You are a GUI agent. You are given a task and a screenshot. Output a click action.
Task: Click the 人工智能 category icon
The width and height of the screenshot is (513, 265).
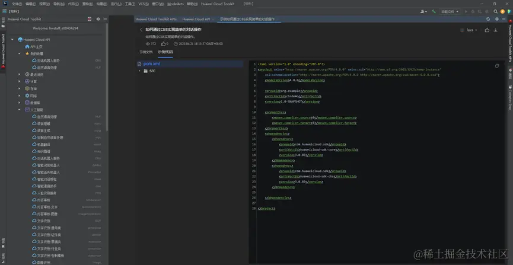27,110
